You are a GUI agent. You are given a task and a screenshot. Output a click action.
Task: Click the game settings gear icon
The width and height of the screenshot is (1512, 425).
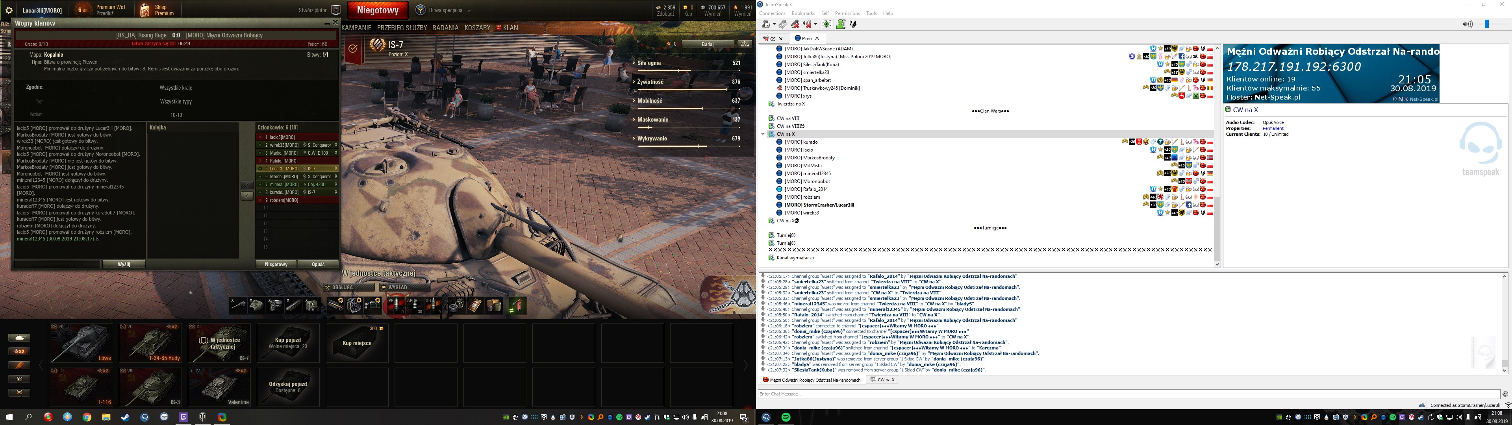[x=9, y=11]
